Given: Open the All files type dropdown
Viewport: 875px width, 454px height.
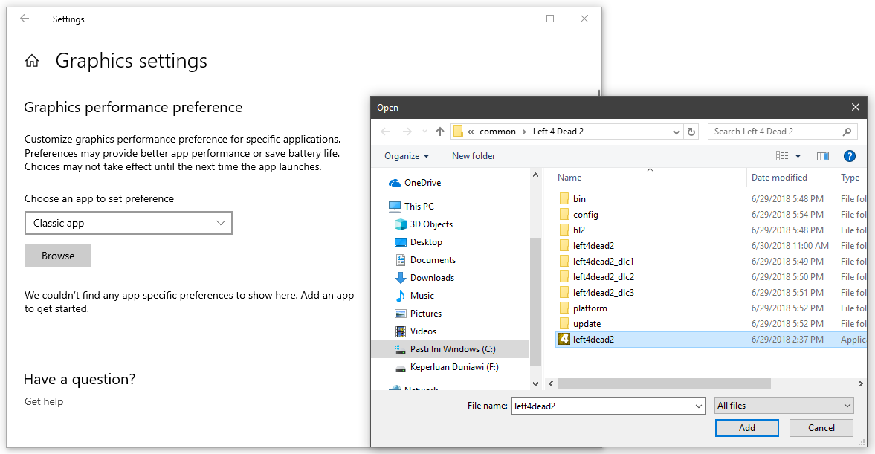Looking at the screenshot, I should point(784,406).
